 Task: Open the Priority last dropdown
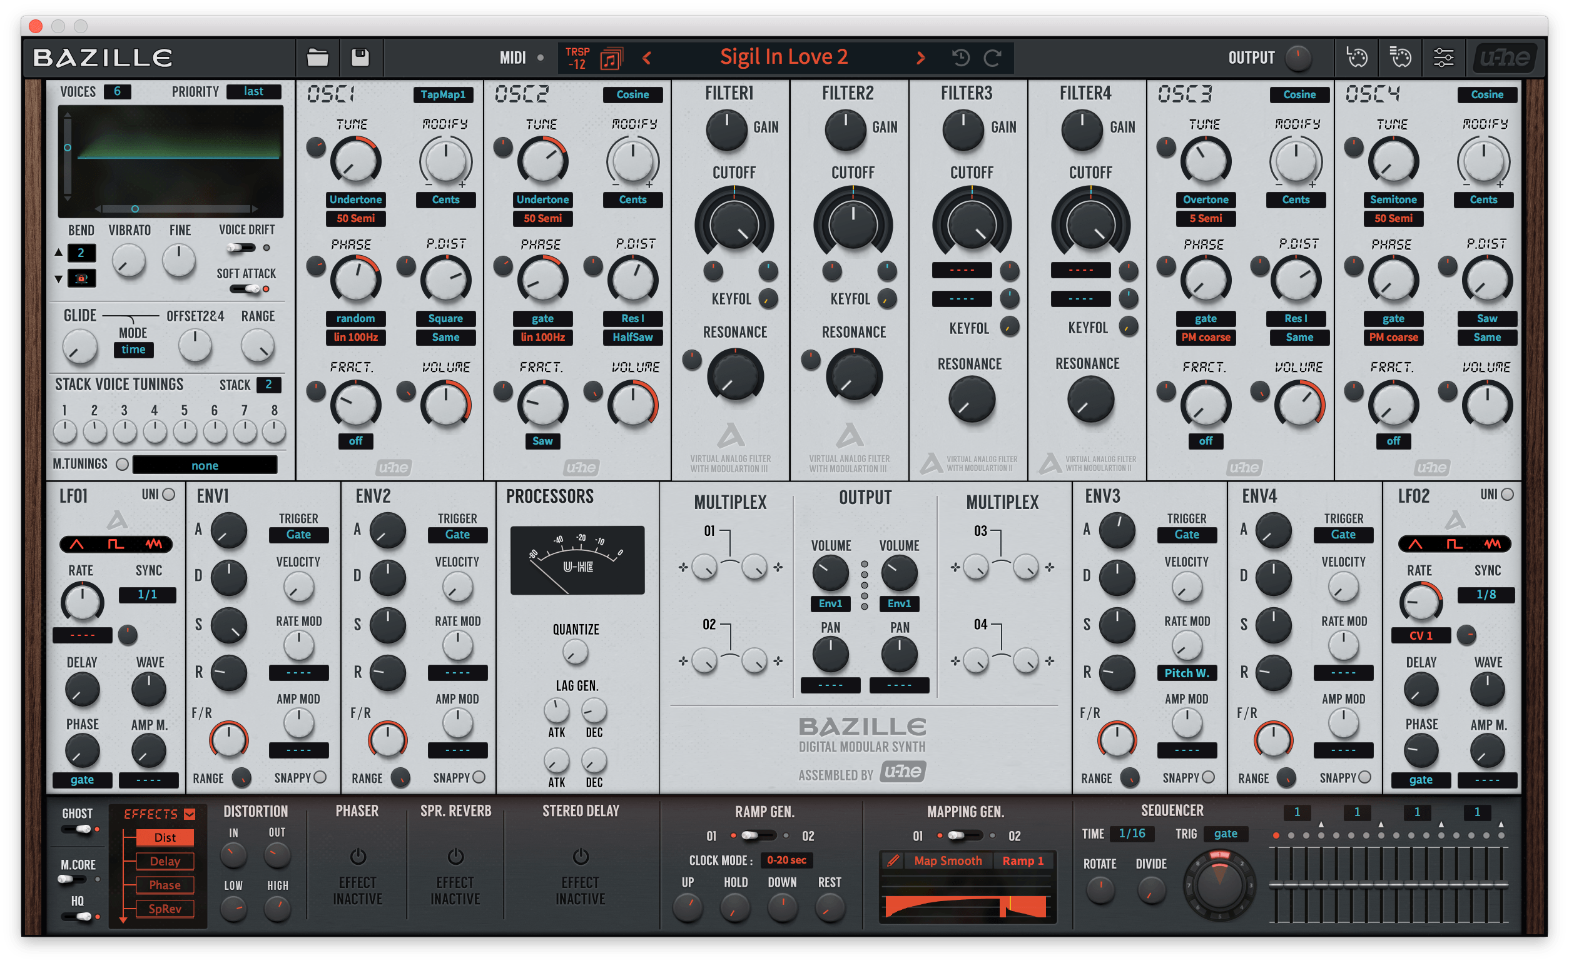click(253, 92)
